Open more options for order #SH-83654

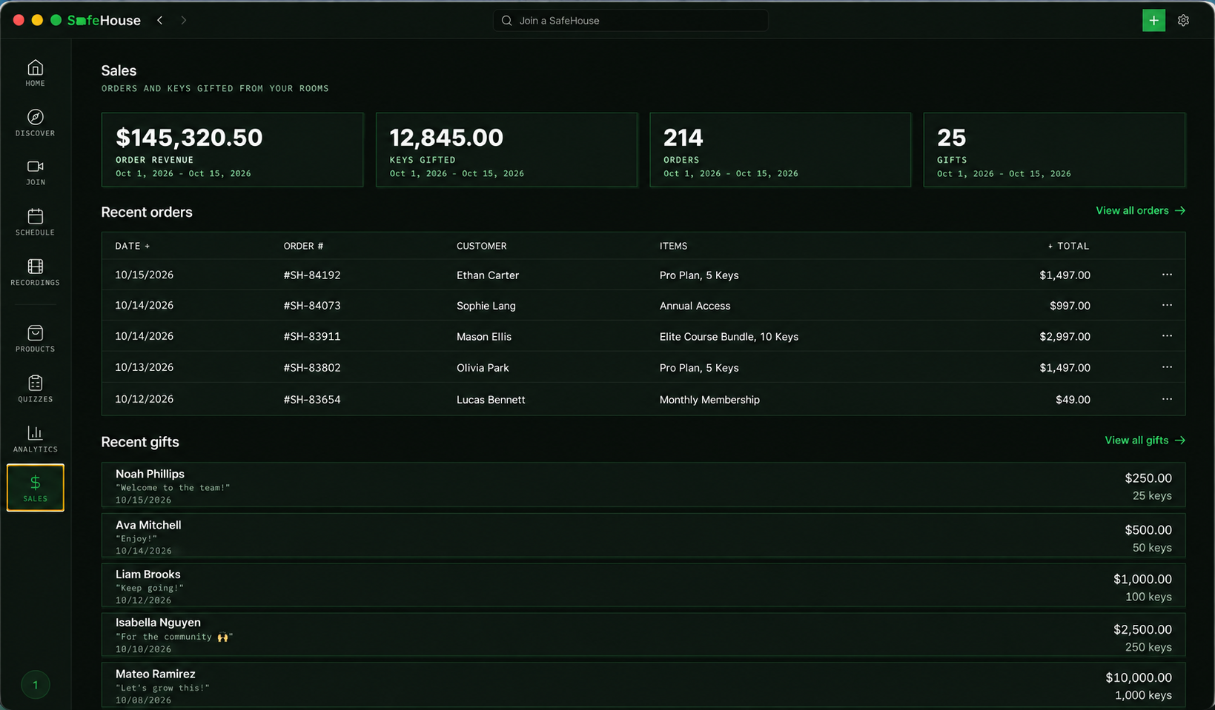pos(1167,399)
